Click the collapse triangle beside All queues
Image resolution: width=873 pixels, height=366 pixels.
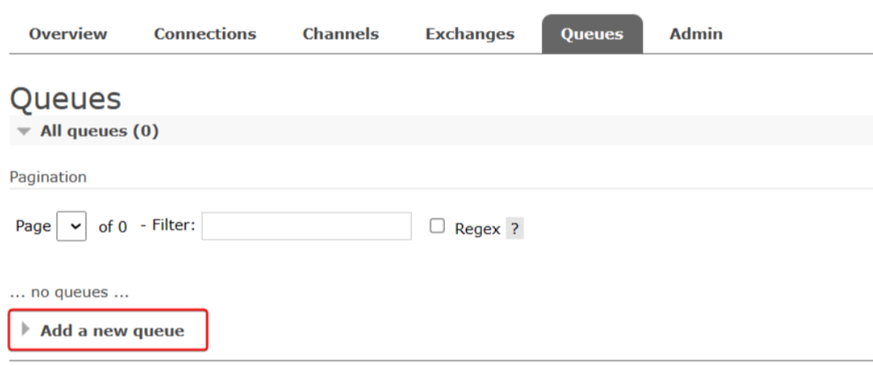25,131
